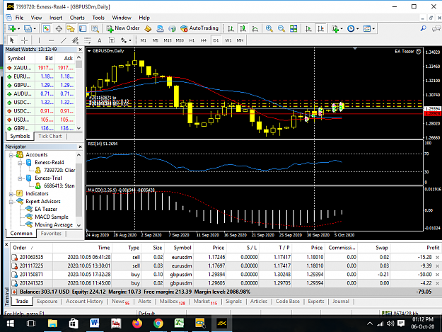Open the Journal tab in Terminal
This screenshot has width=442, height=332.
(341, 302)
